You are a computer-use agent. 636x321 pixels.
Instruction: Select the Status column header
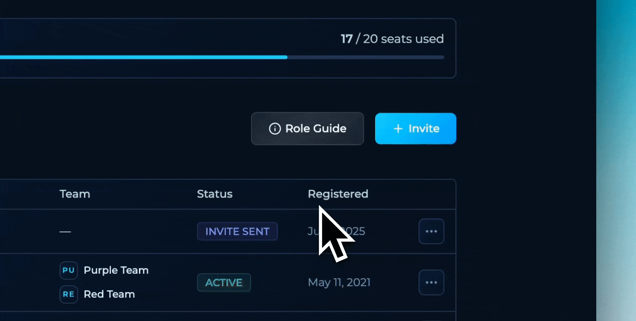tap(214, 194)
